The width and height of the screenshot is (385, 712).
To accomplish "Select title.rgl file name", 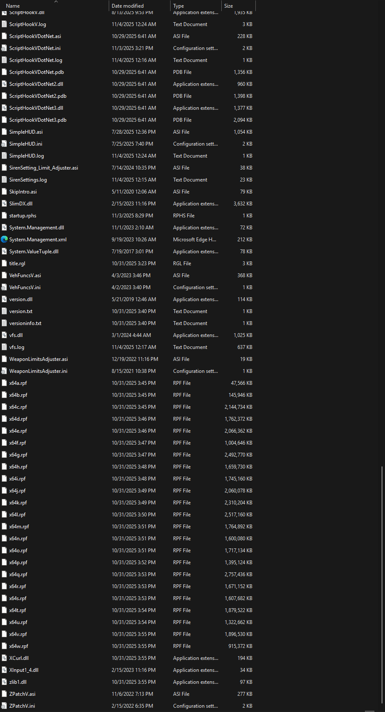I will 17,264.
